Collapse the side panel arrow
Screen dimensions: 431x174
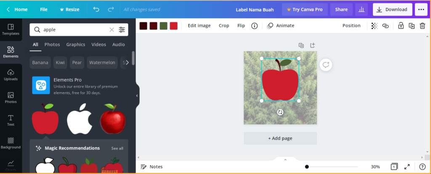[x=137, y=96]
